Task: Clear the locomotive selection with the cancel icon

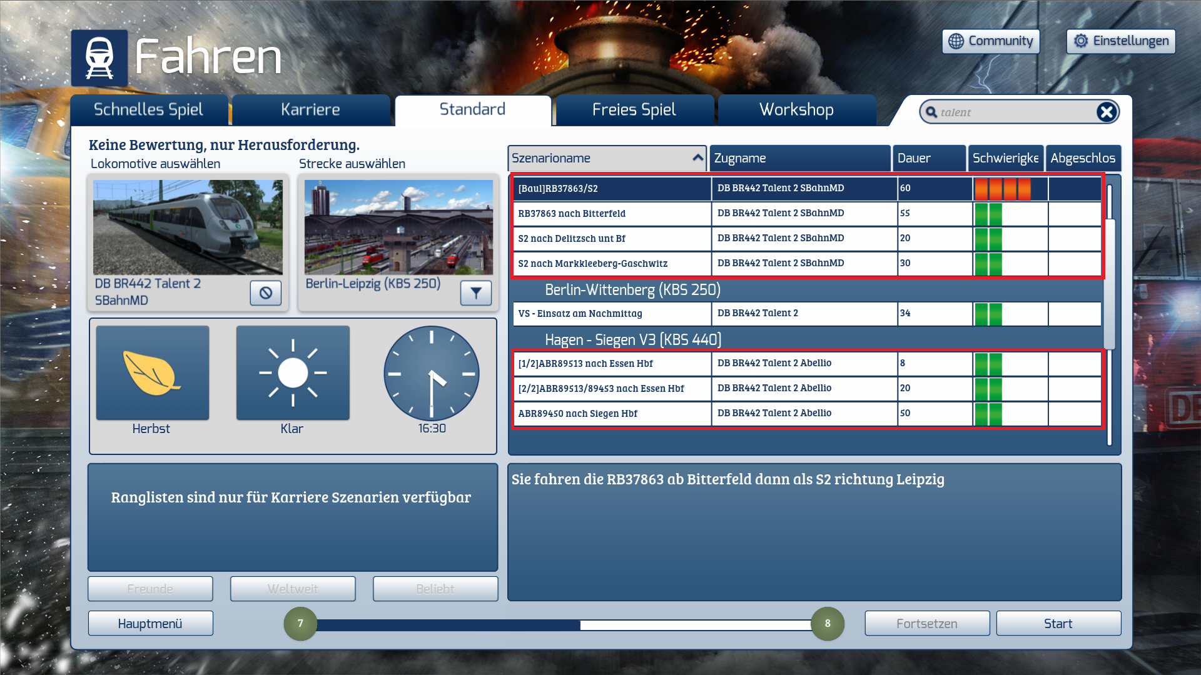Action: (x=266, y=292)
